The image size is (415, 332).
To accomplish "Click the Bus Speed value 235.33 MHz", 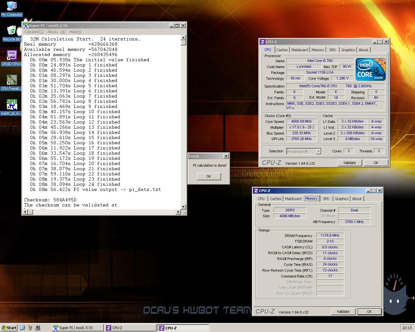I will (302, 133).
